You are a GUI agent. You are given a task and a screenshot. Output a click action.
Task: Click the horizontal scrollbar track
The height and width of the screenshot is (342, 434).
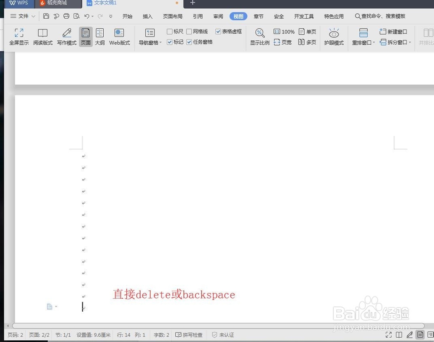click(218, 326)
